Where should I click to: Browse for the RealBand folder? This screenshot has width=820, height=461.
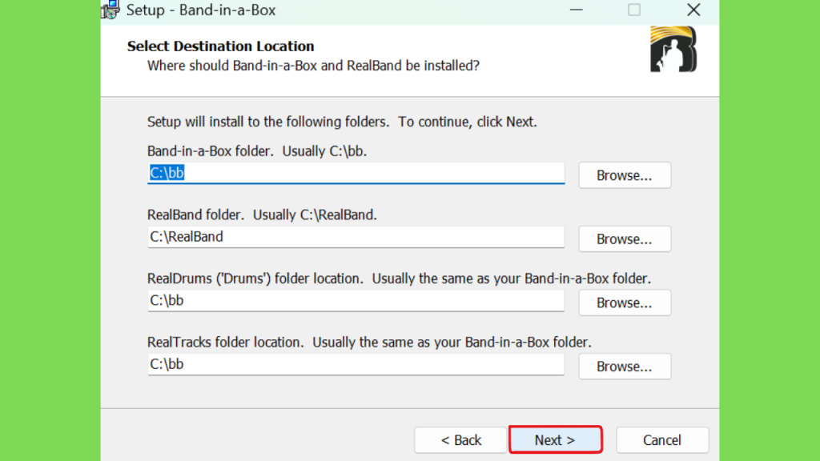point(624,239)
